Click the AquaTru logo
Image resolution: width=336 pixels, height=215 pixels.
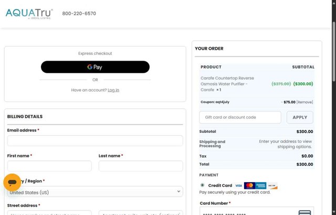click(x=29, y=14)
